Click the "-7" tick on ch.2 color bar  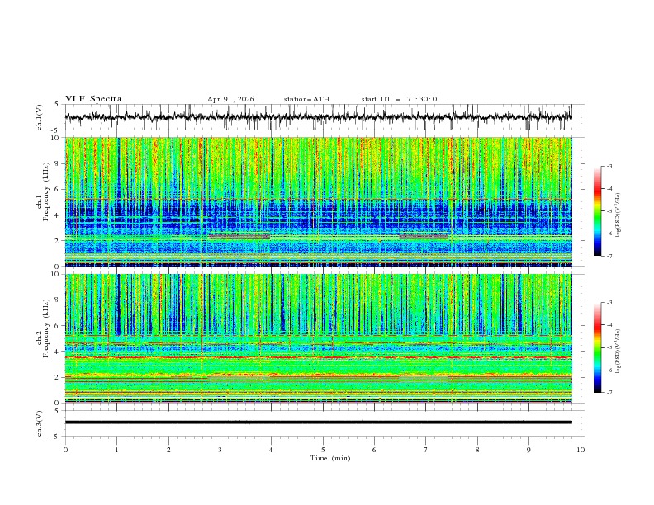(609, 392)
